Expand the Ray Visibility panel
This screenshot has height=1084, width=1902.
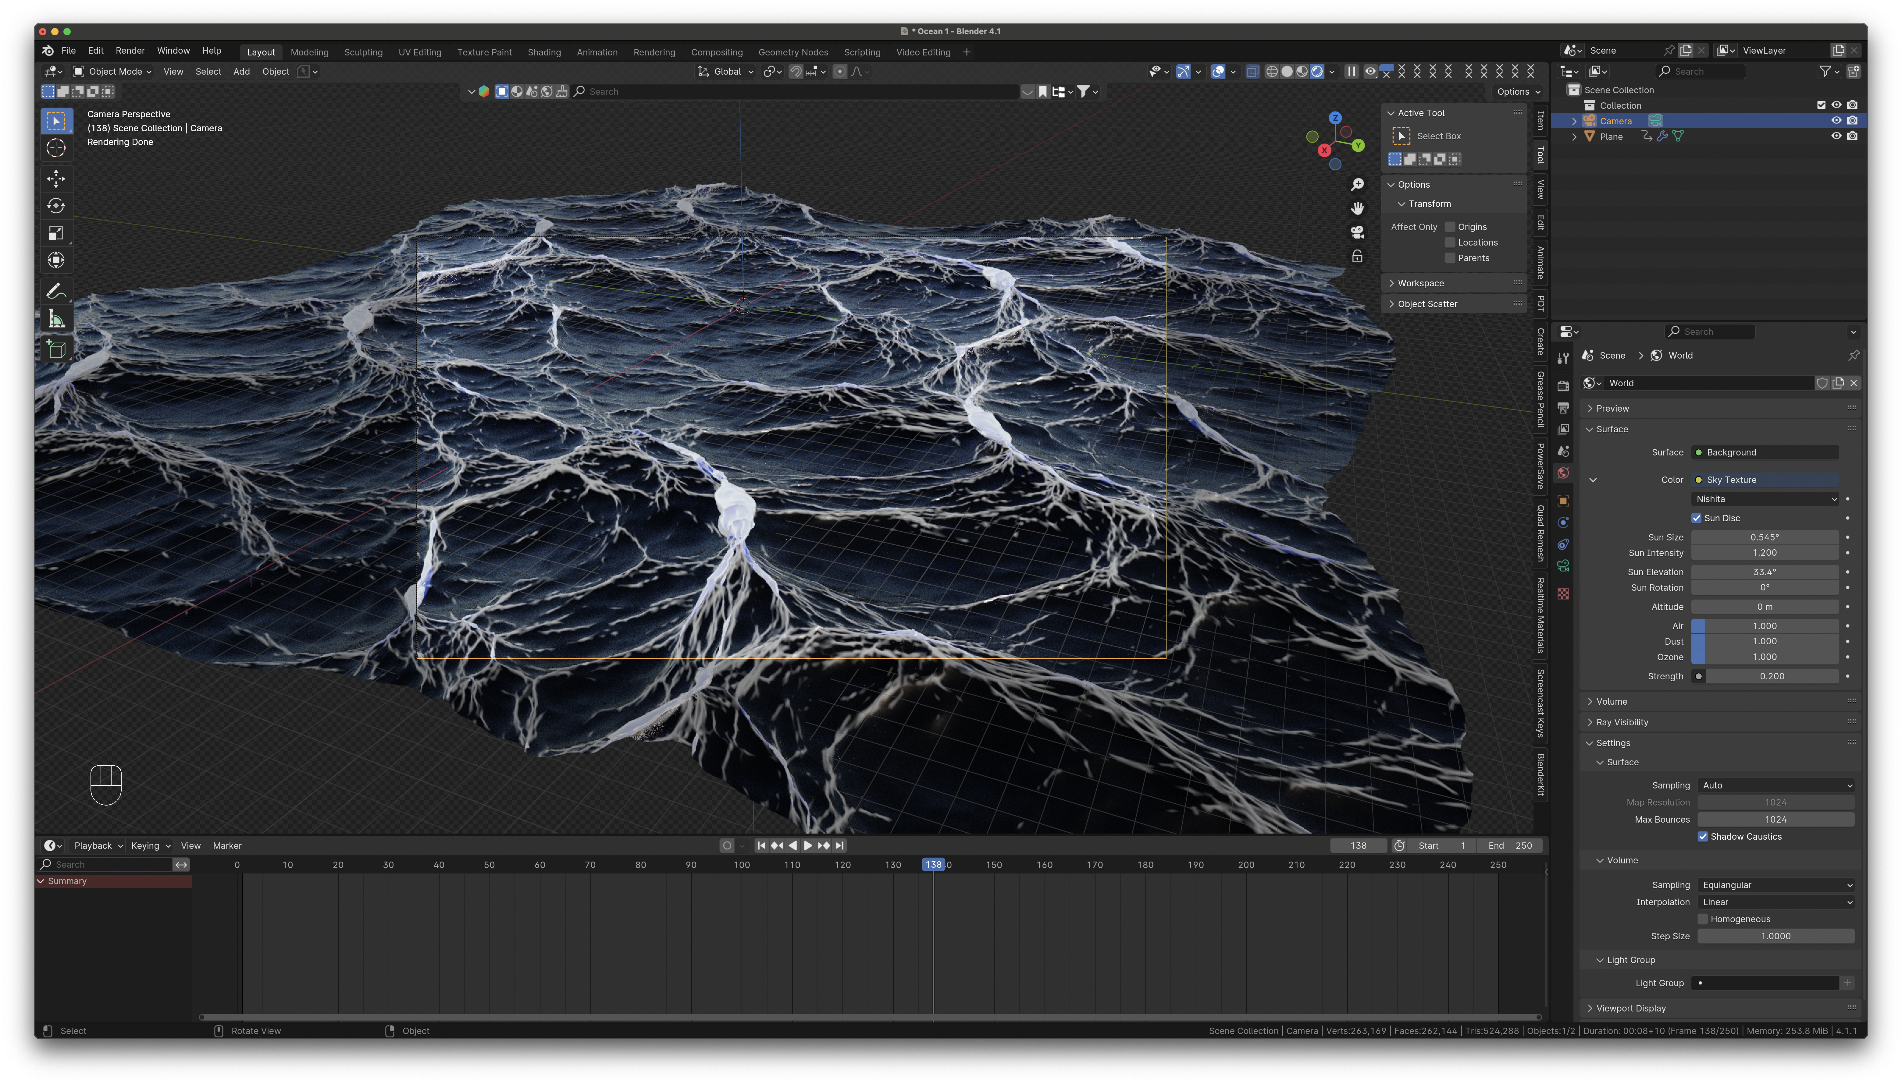pyautogui.click(x=1621, y=722)
